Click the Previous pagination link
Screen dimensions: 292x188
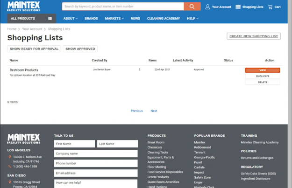click(137, 111)
